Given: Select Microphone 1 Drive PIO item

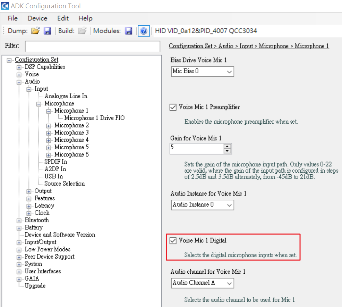Looking at the screenshot, I should (94, 118).
